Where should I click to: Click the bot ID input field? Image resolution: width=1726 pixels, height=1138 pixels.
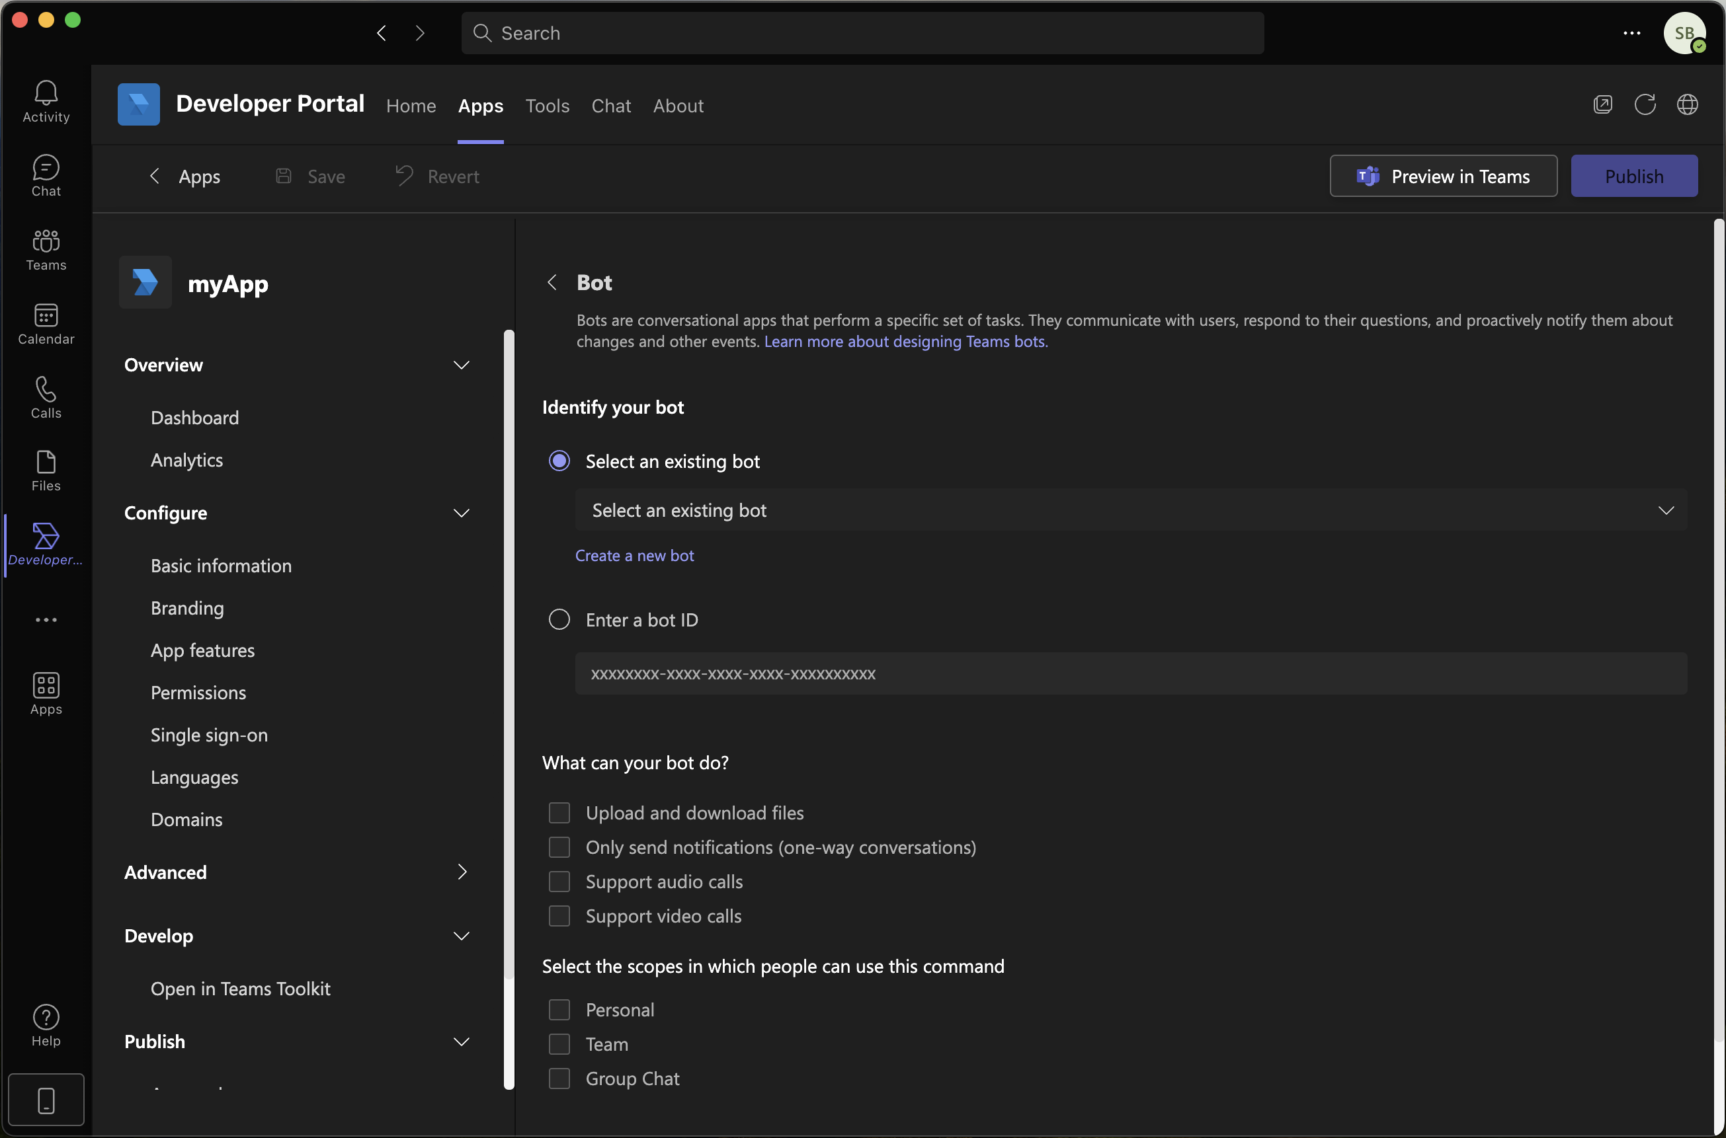[x=1131, y=673]
